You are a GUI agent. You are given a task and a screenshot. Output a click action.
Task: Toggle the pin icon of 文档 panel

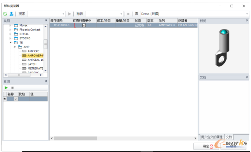(x=247, y=77)
